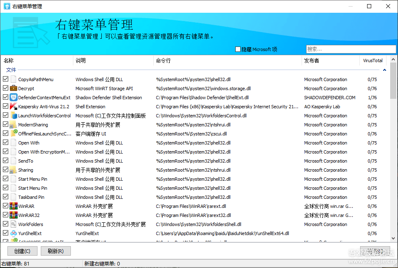This screenshot has height=268, width=398.
Task: Uncheck the SendTo entry
Action: click(6, 161)
